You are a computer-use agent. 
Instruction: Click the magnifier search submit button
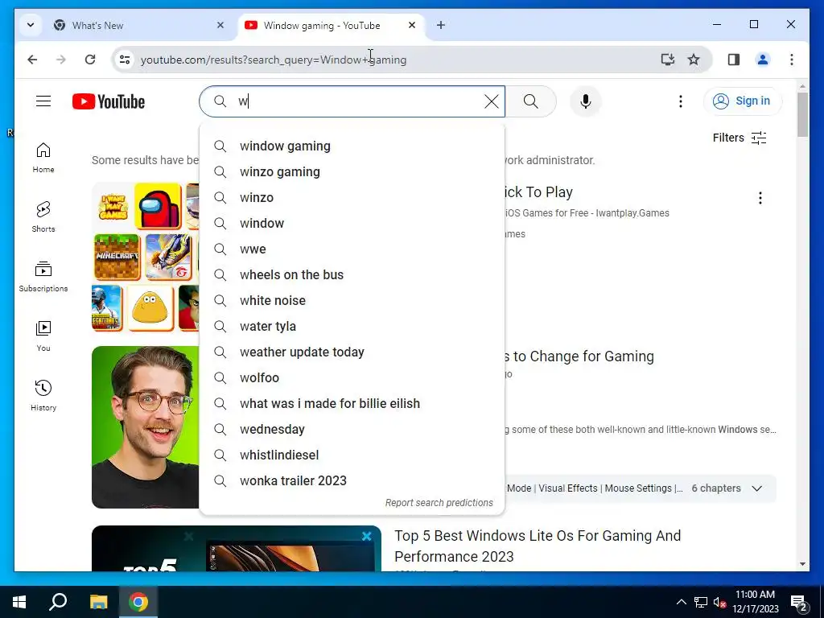531,101
